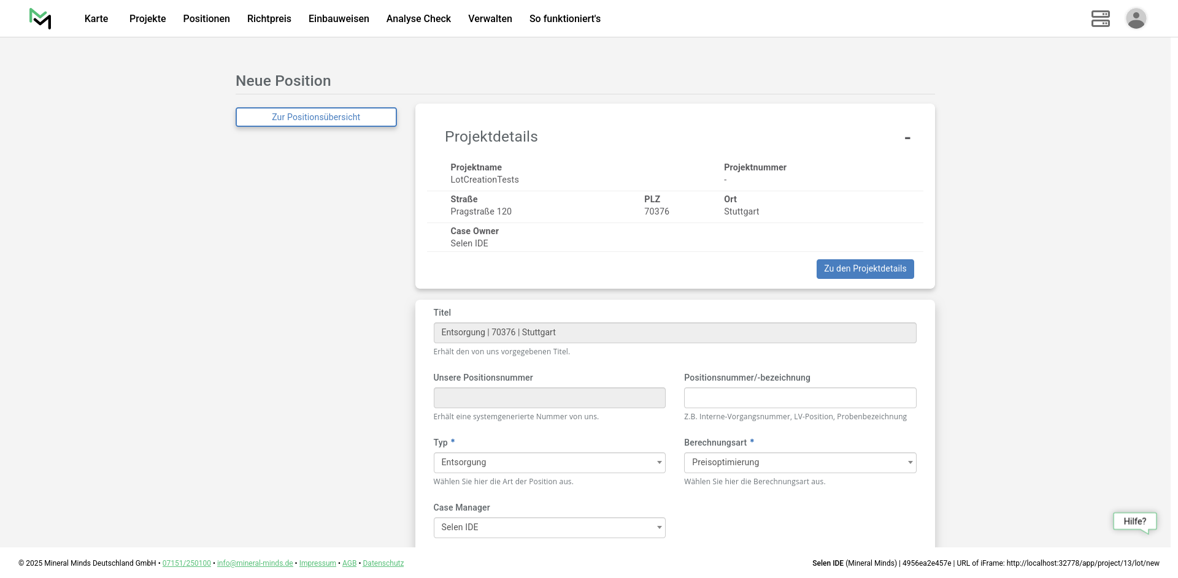Click the info@mineral-minds.de email link
Image resolution: width=1178 pixels, height=578 pixels.
pyautogui.click(x=255, y=563)
